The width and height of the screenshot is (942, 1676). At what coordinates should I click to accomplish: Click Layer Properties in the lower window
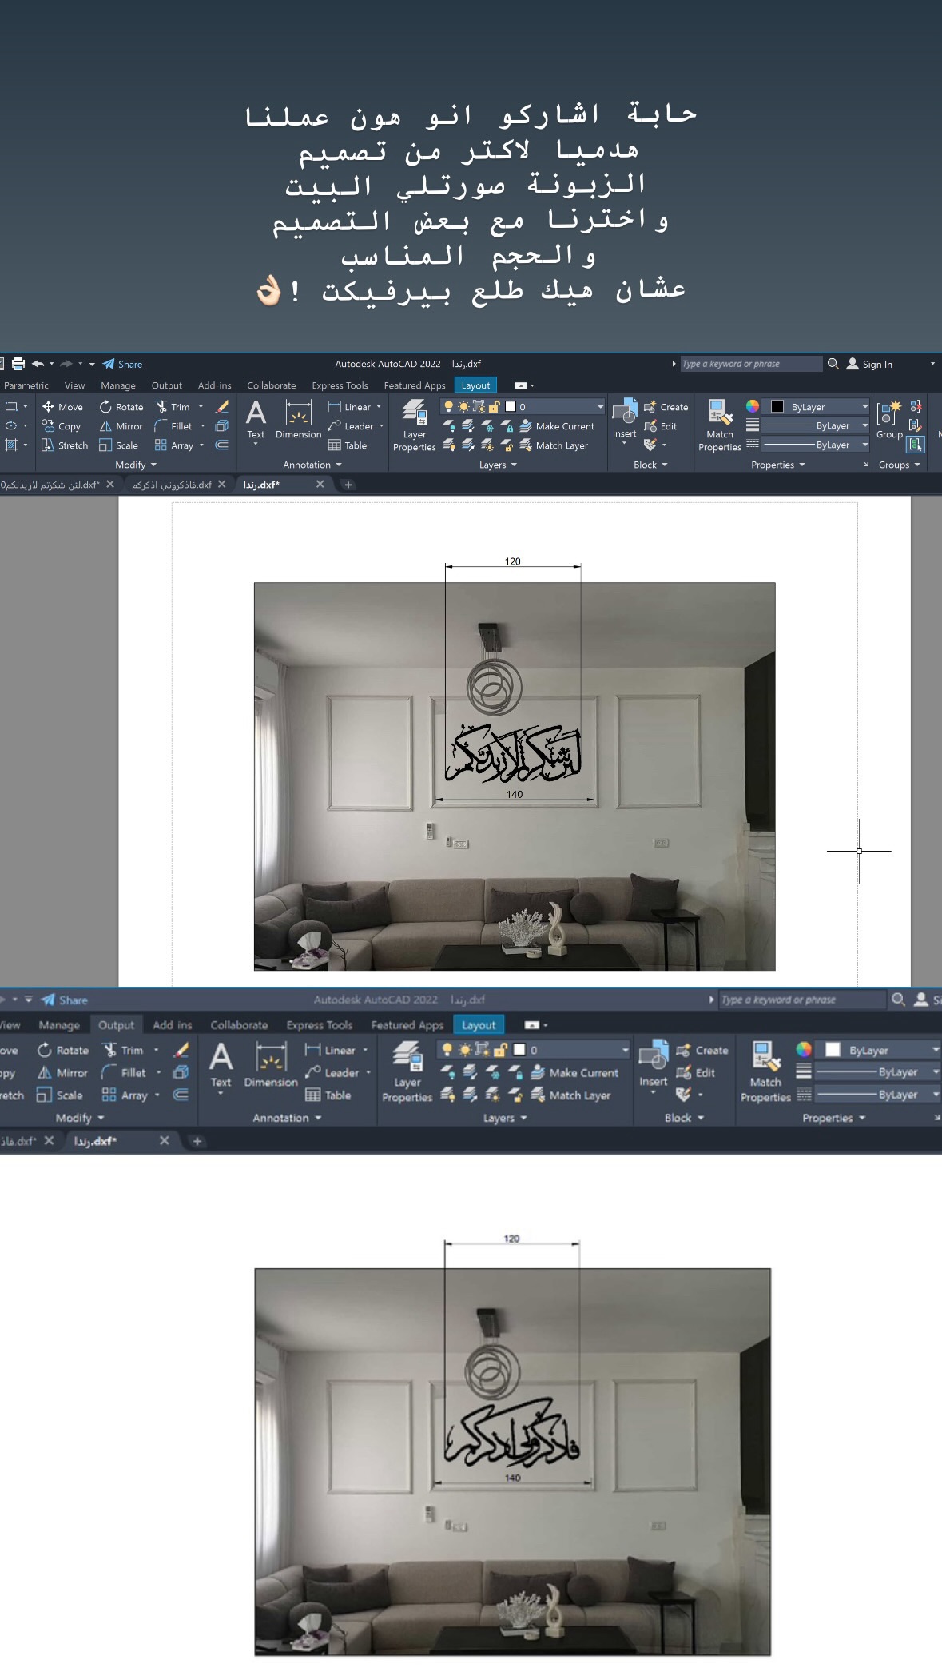pyautogui.click(x=407, y=1072)
